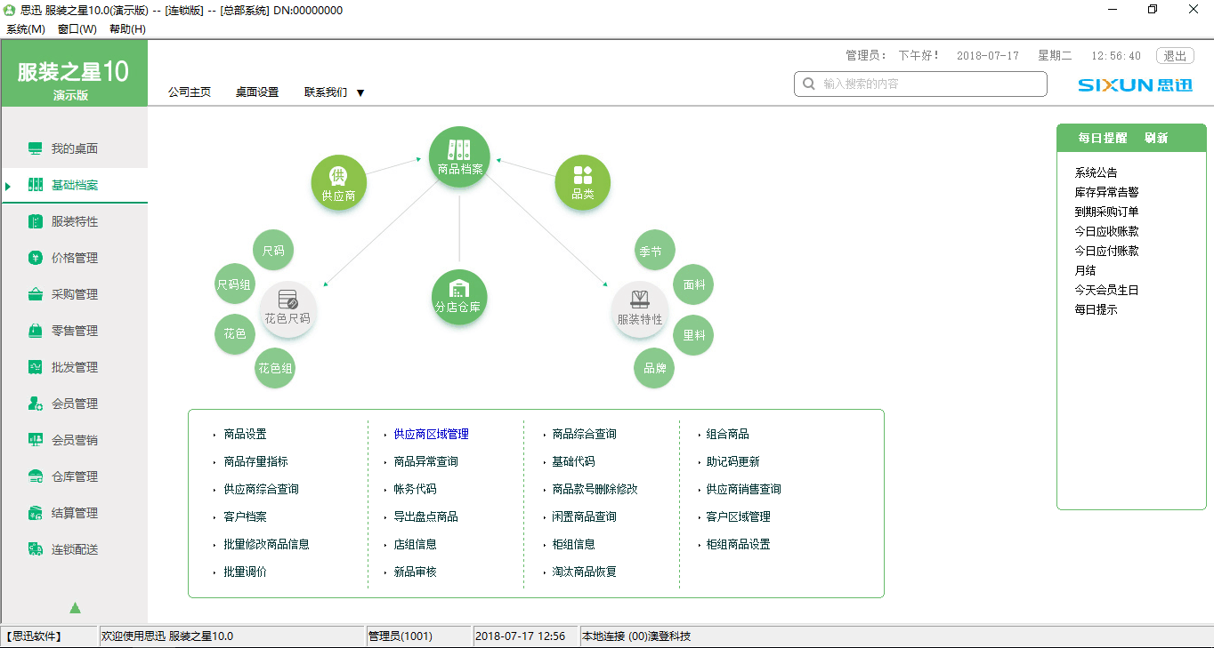Image resolution: width=1214 pixels, height=648 pixels.
Task: Select 结算管理 in left sidebar
Action: [x=75, y=513]
